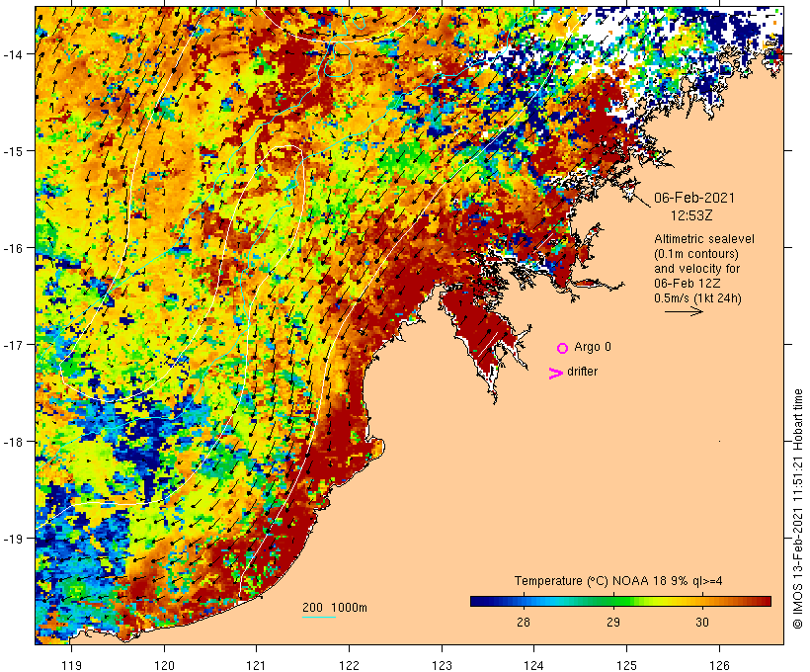Click the "drifter" legend label

[x=582, y=372]
